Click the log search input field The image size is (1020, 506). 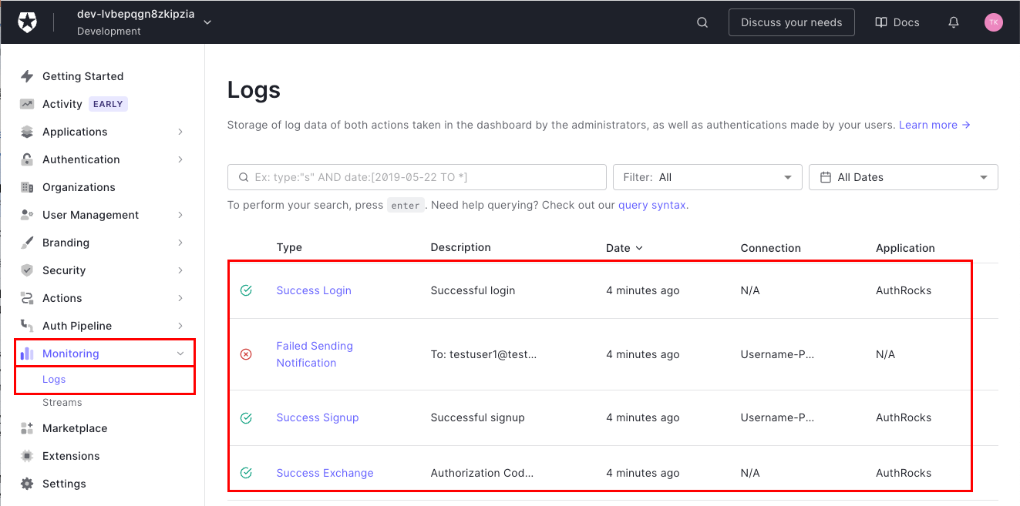coord(424,177)
